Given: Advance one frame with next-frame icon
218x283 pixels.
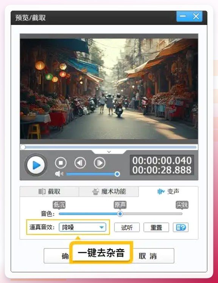Looking at the screenshot, I should pyautogui.click(x=100, y=163).
